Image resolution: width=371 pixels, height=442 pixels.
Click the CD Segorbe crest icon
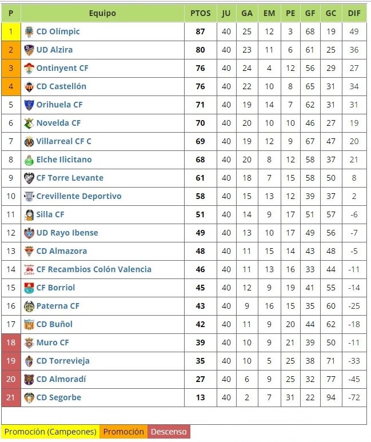point(29,397)
